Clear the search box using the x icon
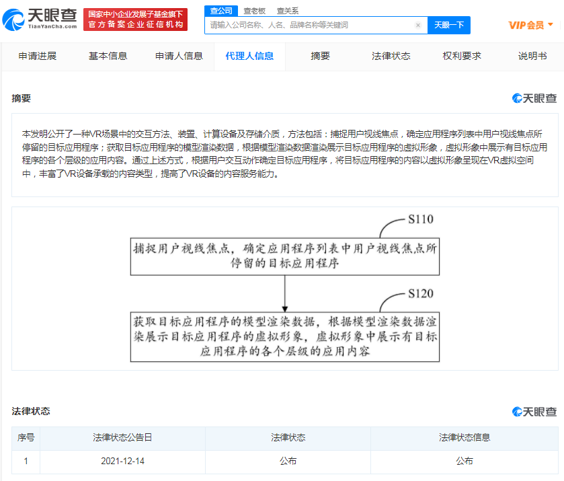The width and height of the screenshot is (564, 481). pyautogui.click(x=417, y=25)
